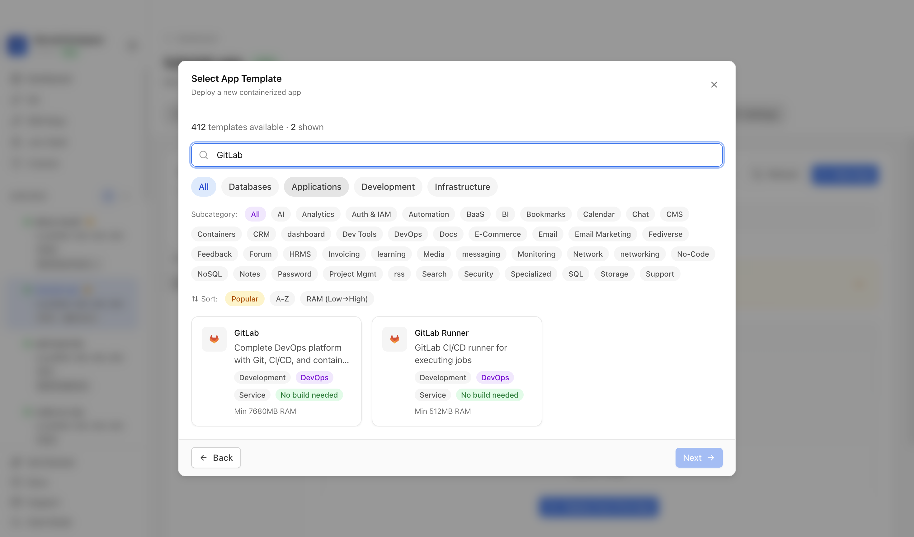Filter by Email Marketing subcategory
This screenshot has width=914, height=537.
coord(602,234)
